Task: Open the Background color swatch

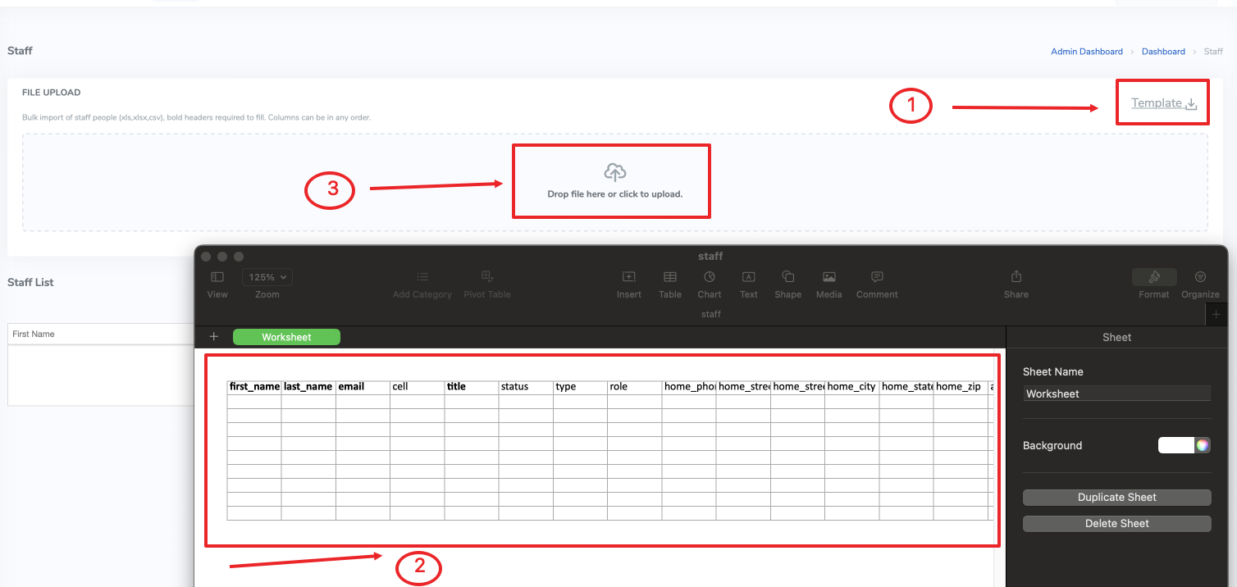Action: (1184, 445)
